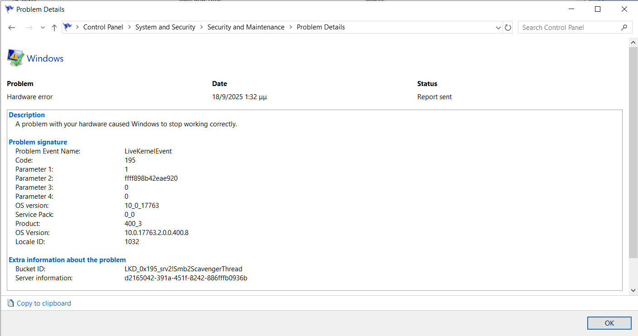Click the 'Report sent' status text

click(x=435, y=97)
